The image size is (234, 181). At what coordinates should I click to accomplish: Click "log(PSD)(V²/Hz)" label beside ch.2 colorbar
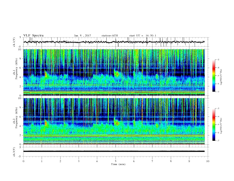tap(221, 126)
